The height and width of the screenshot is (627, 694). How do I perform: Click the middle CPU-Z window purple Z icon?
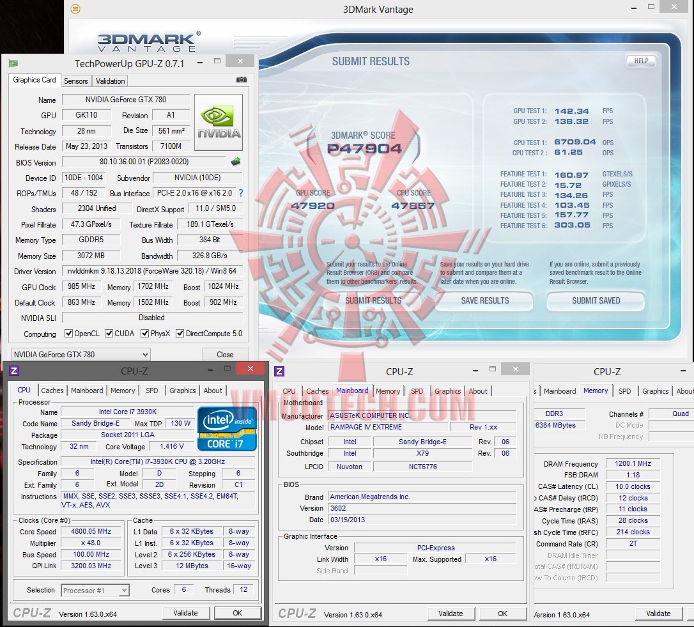[x=279, y=371]
